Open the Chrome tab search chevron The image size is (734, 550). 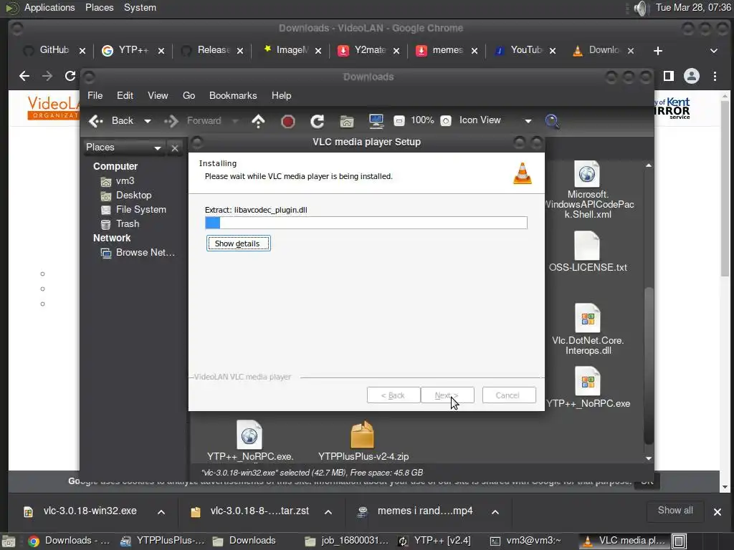click(x=713, y=51)
